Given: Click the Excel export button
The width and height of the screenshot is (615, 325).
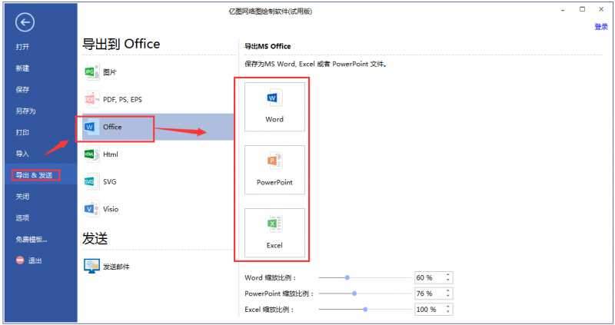Looking at the screenshot, I should (x=274, y=233).
